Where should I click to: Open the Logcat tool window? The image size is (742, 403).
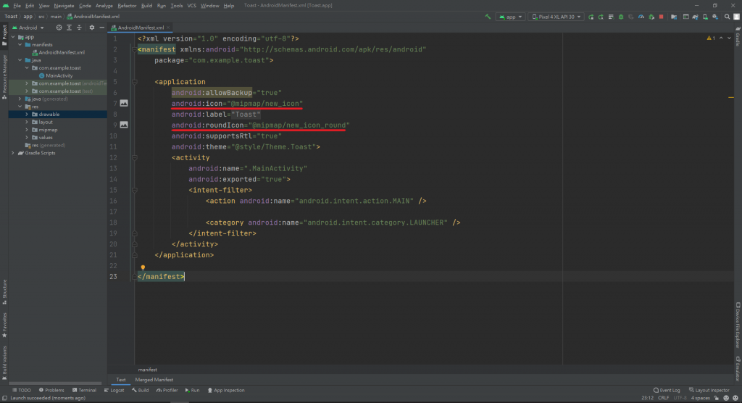point(114,390)
